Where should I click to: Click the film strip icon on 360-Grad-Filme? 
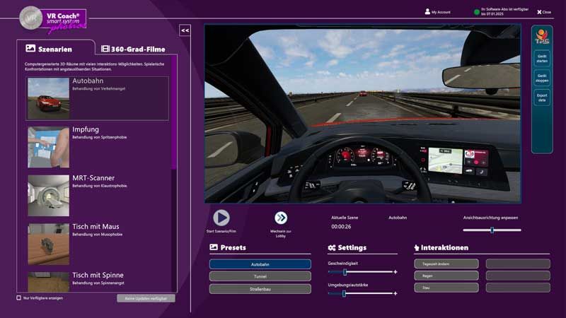(105, 49)
